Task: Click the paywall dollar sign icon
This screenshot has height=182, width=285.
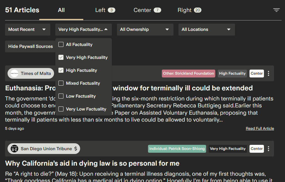Action: click(76, 149)
